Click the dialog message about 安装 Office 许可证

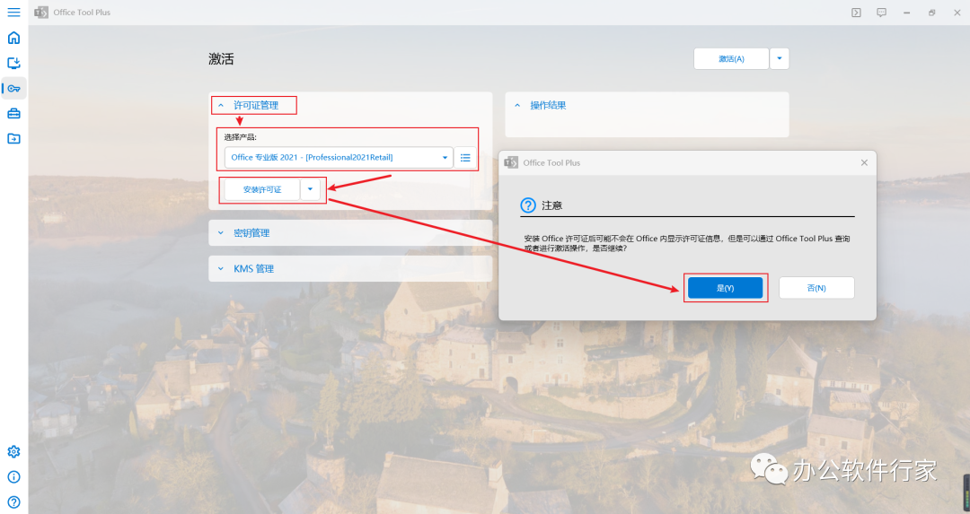pyautogui.click(x=687, y=243)
